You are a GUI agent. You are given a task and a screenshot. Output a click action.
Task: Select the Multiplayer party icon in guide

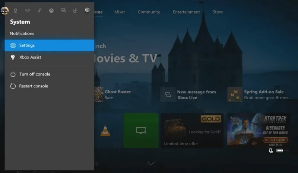[x=28, y=10]
